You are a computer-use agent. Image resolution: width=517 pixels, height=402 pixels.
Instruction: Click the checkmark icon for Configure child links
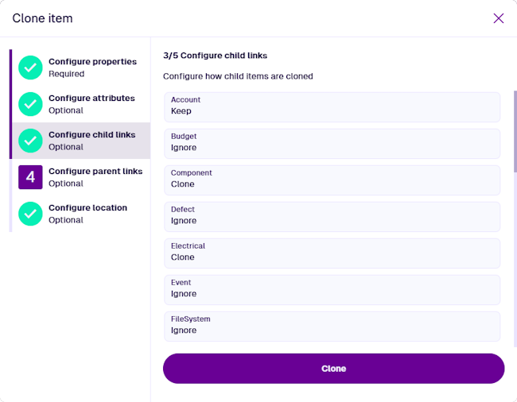coord(30,141)
